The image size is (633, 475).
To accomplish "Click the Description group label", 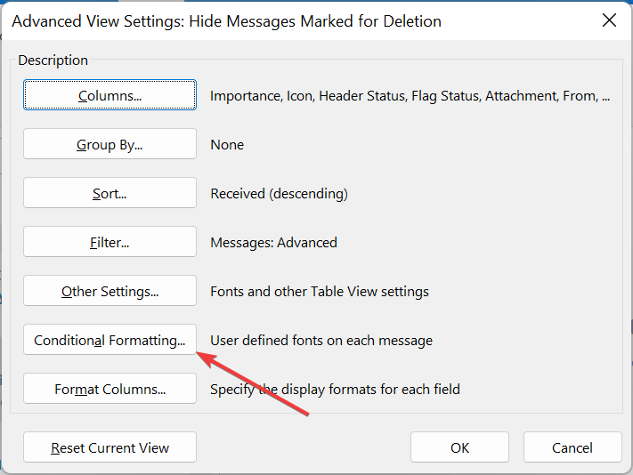I will click(53, 60).
